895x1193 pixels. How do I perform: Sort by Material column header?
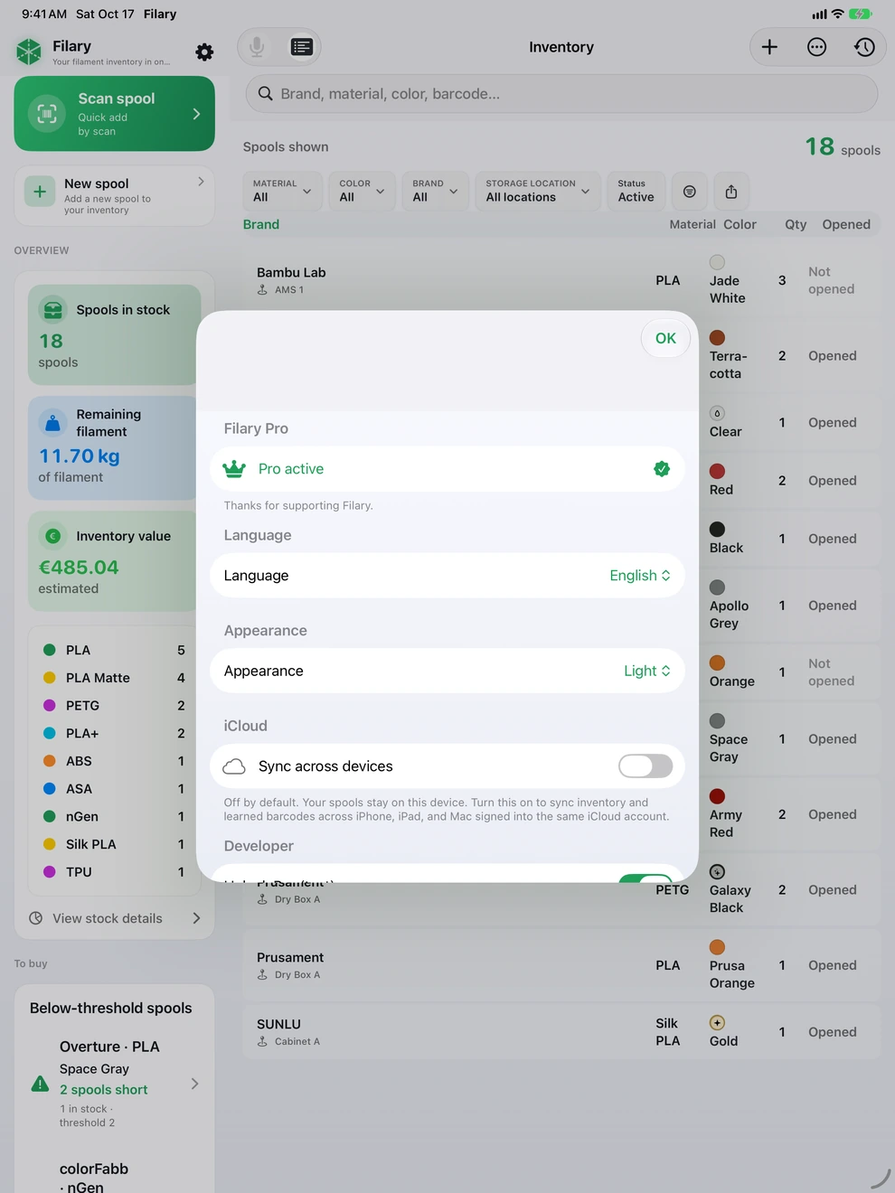pos(692,224)
